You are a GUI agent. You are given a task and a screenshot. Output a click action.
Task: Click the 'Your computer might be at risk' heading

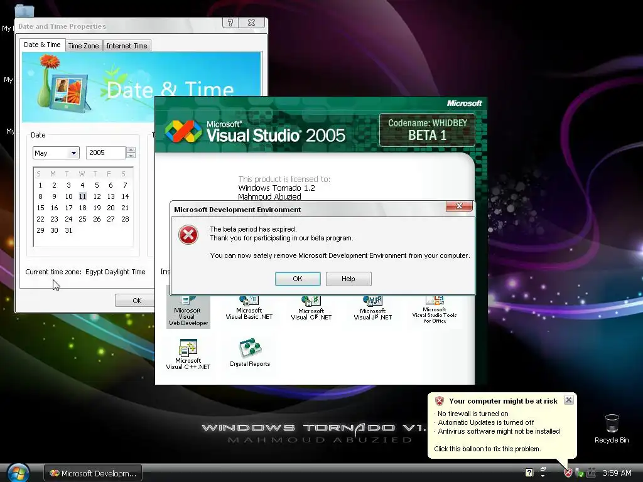pos(503,401)
